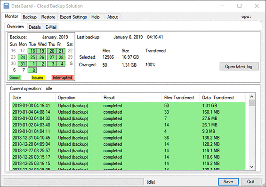Select calendar day 21 backup
Image resolution: width=266 pixels, height=187 pixels.
(61, 51)
